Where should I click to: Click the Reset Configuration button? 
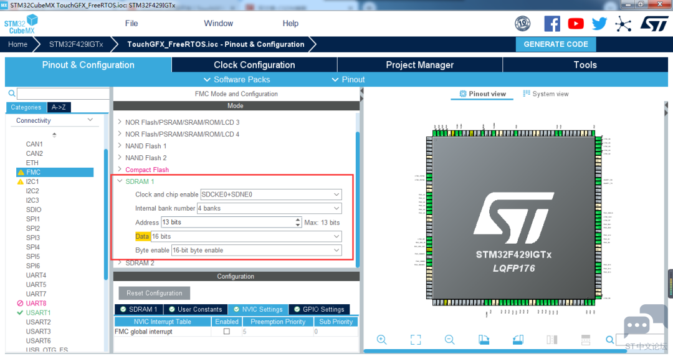click(154, 293)
